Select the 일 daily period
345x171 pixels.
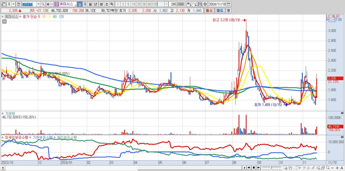pyautogui.click(x=80, y=4)
